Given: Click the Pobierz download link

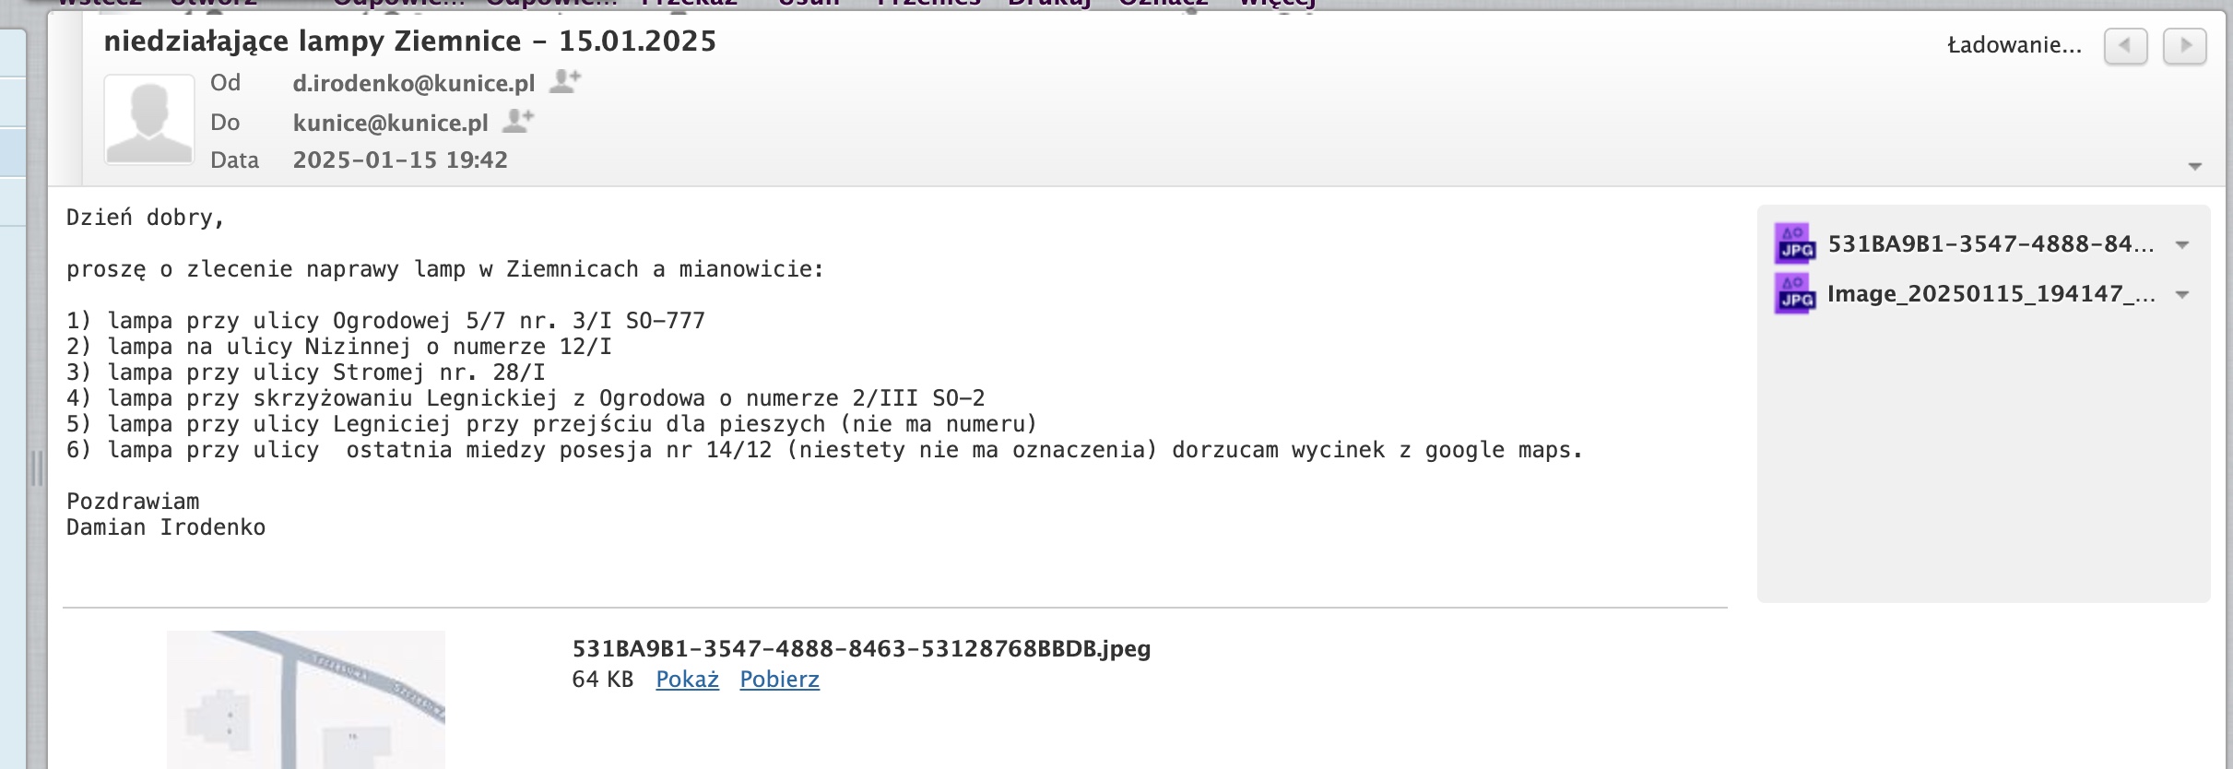Looking at the screenshot, I should click(x=779, y=680).
